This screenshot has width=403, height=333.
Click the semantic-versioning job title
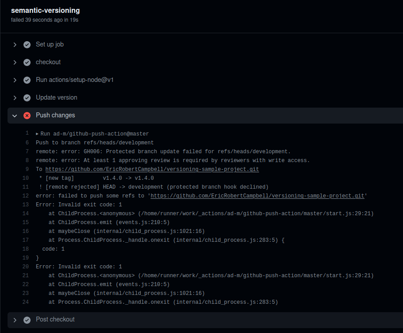(x=45, y=11)
